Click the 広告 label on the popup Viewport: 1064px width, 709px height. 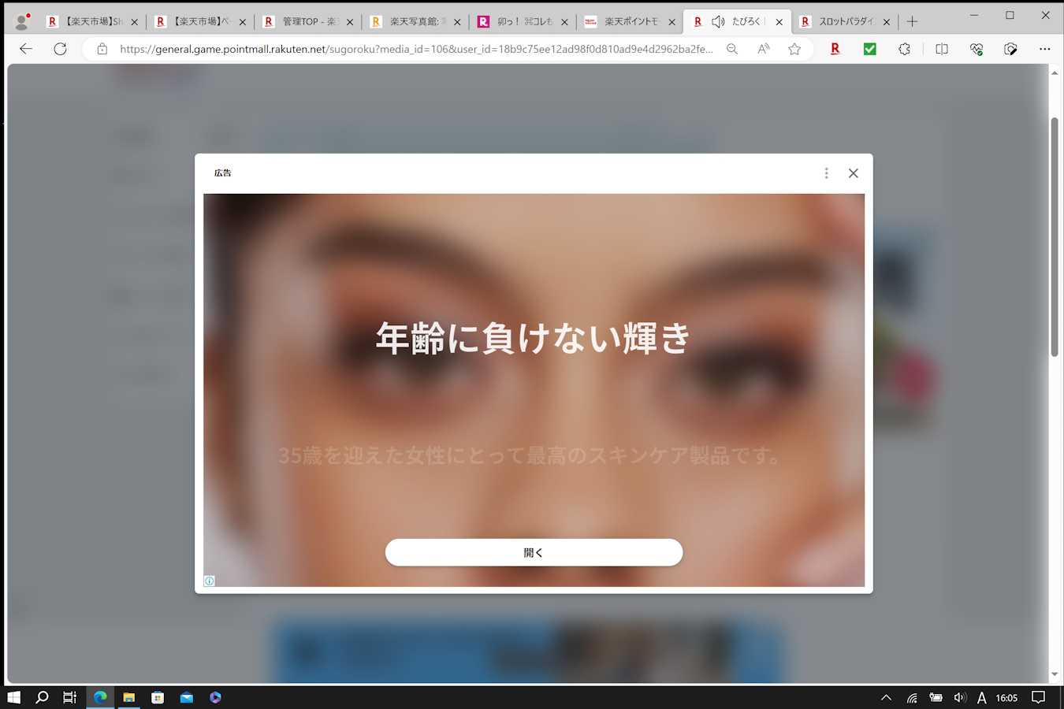pos(223,173)
